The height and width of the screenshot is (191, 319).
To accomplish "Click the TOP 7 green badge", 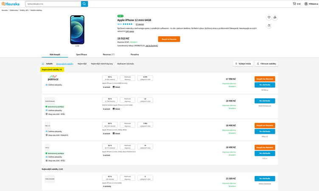I will (120, 16).
